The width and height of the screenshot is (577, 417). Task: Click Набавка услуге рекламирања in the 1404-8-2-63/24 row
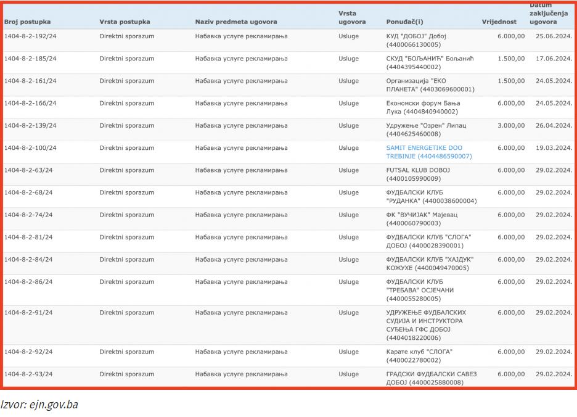[241, 170]
